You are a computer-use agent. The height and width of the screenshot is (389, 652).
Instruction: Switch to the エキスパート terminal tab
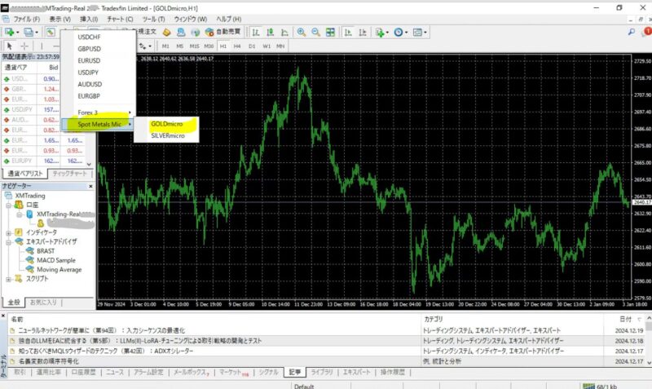tap(356, 373)
